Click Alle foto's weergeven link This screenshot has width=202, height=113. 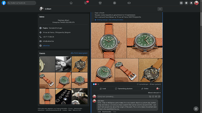click(79, 53)
